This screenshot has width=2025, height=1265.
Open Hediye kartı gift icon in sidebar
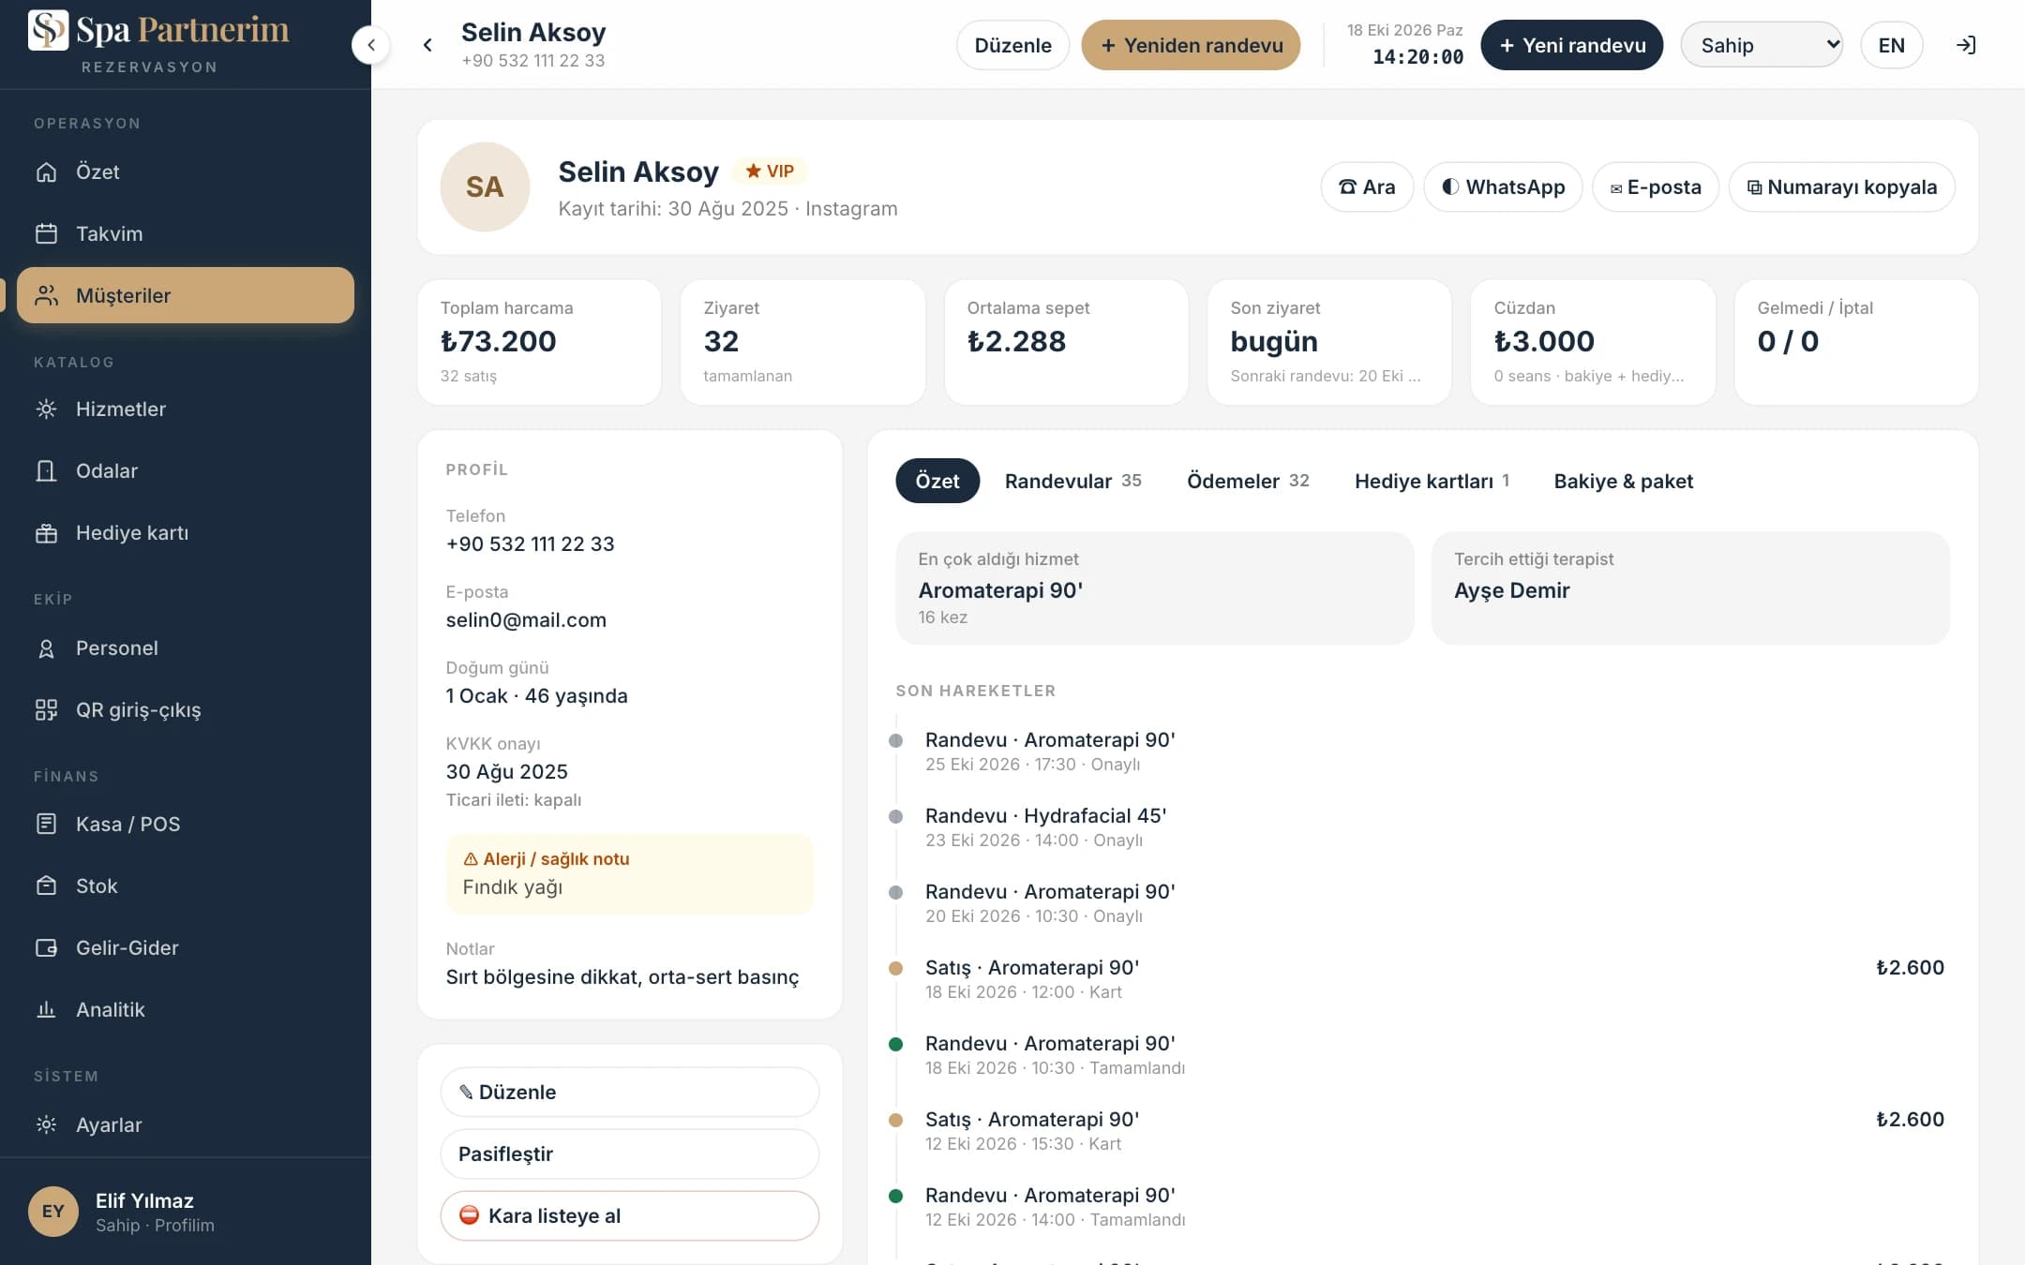46,533
